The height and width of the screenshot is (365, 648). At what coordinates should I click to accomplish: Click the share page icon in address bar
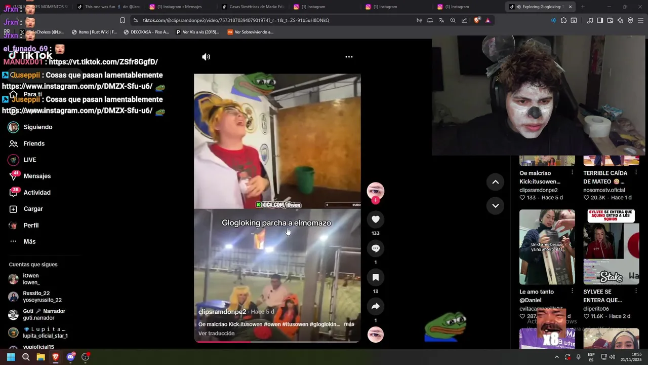pos(464,20)
